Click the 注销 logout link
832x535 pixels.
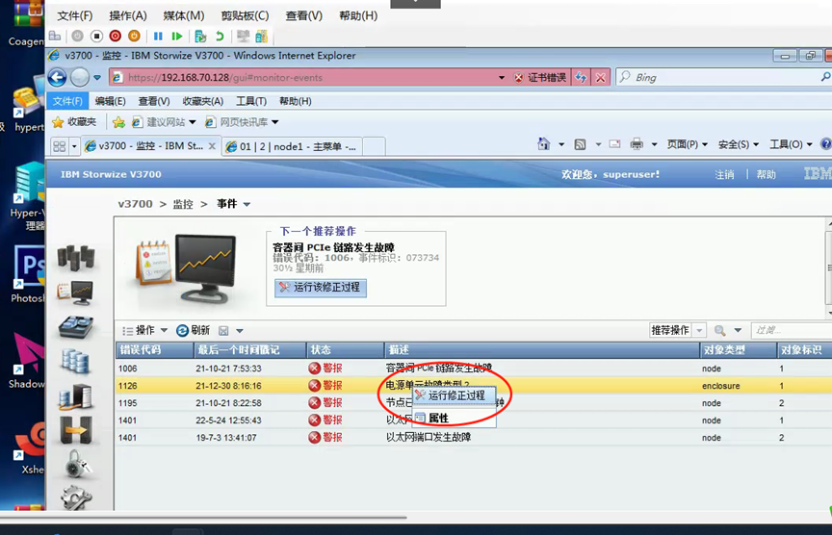click(x=724, y=174)
